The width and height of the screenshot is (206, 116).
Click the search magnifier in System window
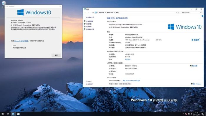click(201, 13)
